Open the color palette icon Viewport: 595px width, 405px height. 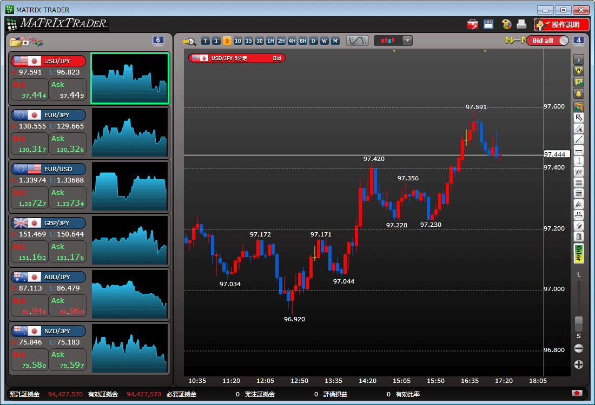(507, 24)
